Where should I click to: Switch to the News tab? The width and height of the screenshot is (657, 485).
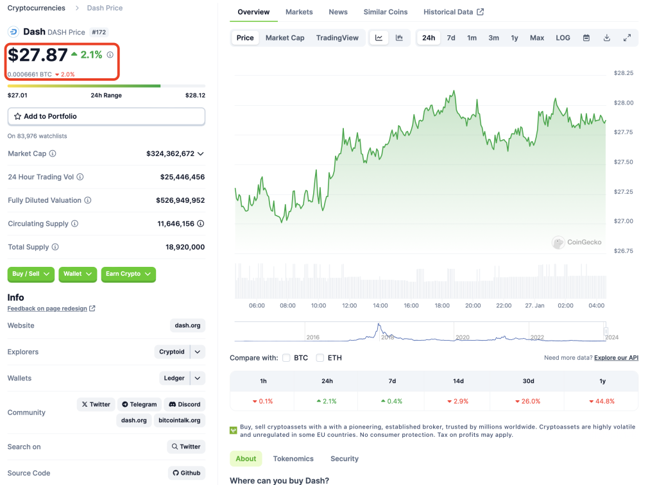pyautogui.click(x=338, y=12)
